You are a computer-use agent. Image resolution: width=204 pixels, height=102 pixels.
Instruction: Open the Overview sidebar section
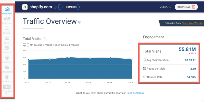point(7,10)
